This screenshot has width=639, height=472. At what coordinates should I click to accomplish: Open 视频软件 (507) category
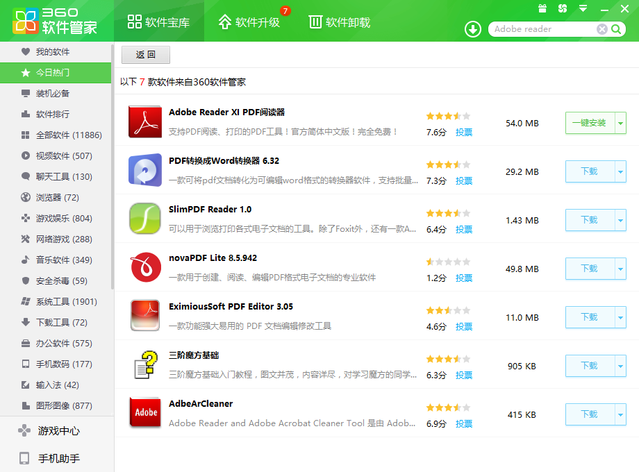[x=56, y=155]
